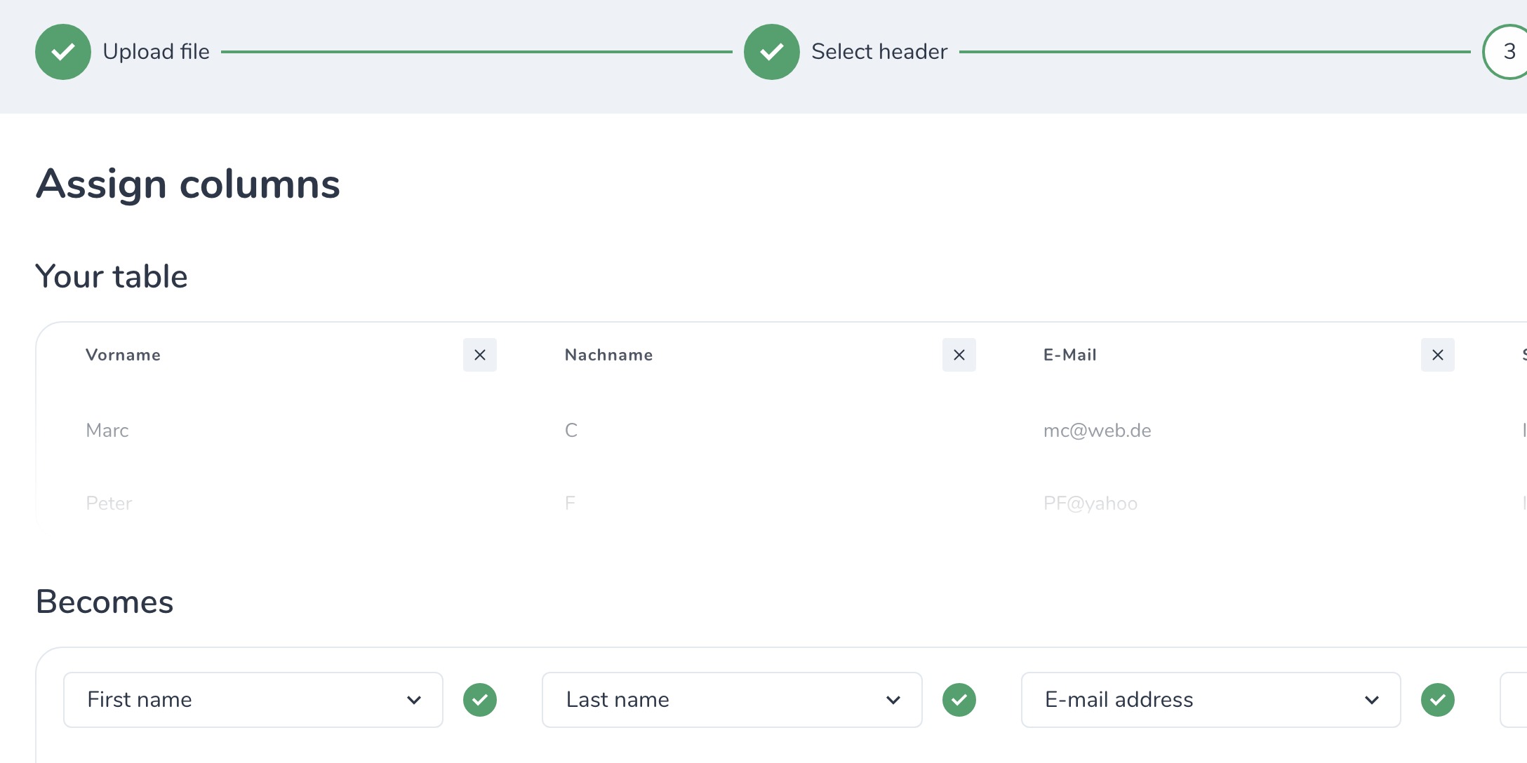Click the cell 'Peter'
1527x763 pixels.
109,504
